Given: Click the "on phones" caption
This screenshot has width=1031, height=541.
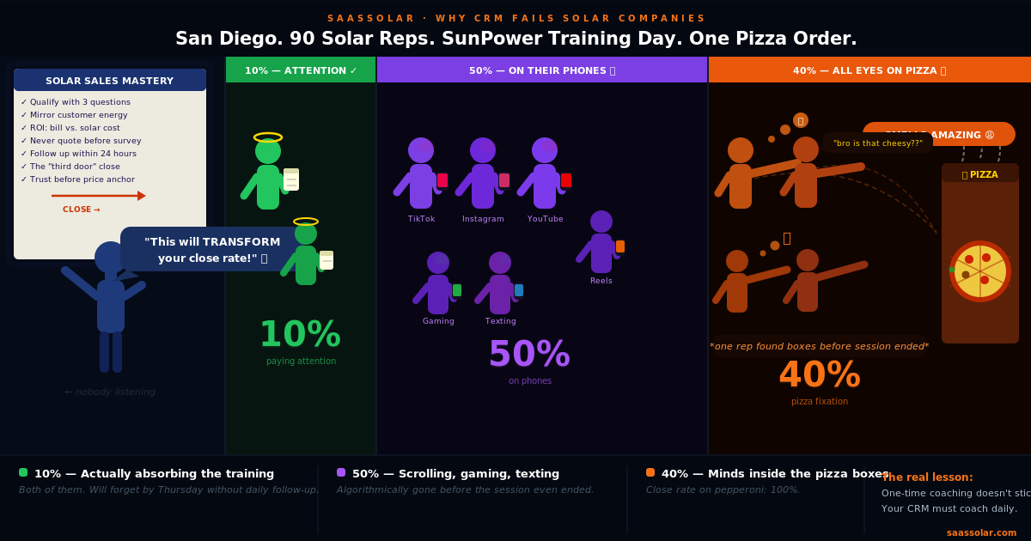Looking at the screenshot, I should tap(530, 381).
